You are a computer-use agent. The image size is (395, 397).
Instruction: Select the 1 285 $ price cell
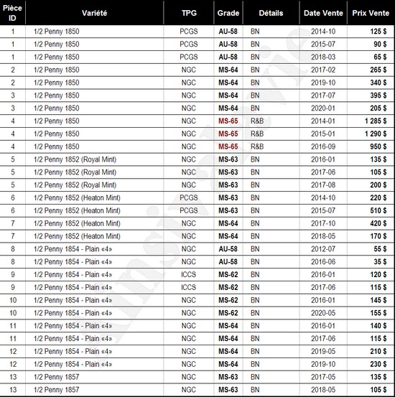tap(376, 121)
